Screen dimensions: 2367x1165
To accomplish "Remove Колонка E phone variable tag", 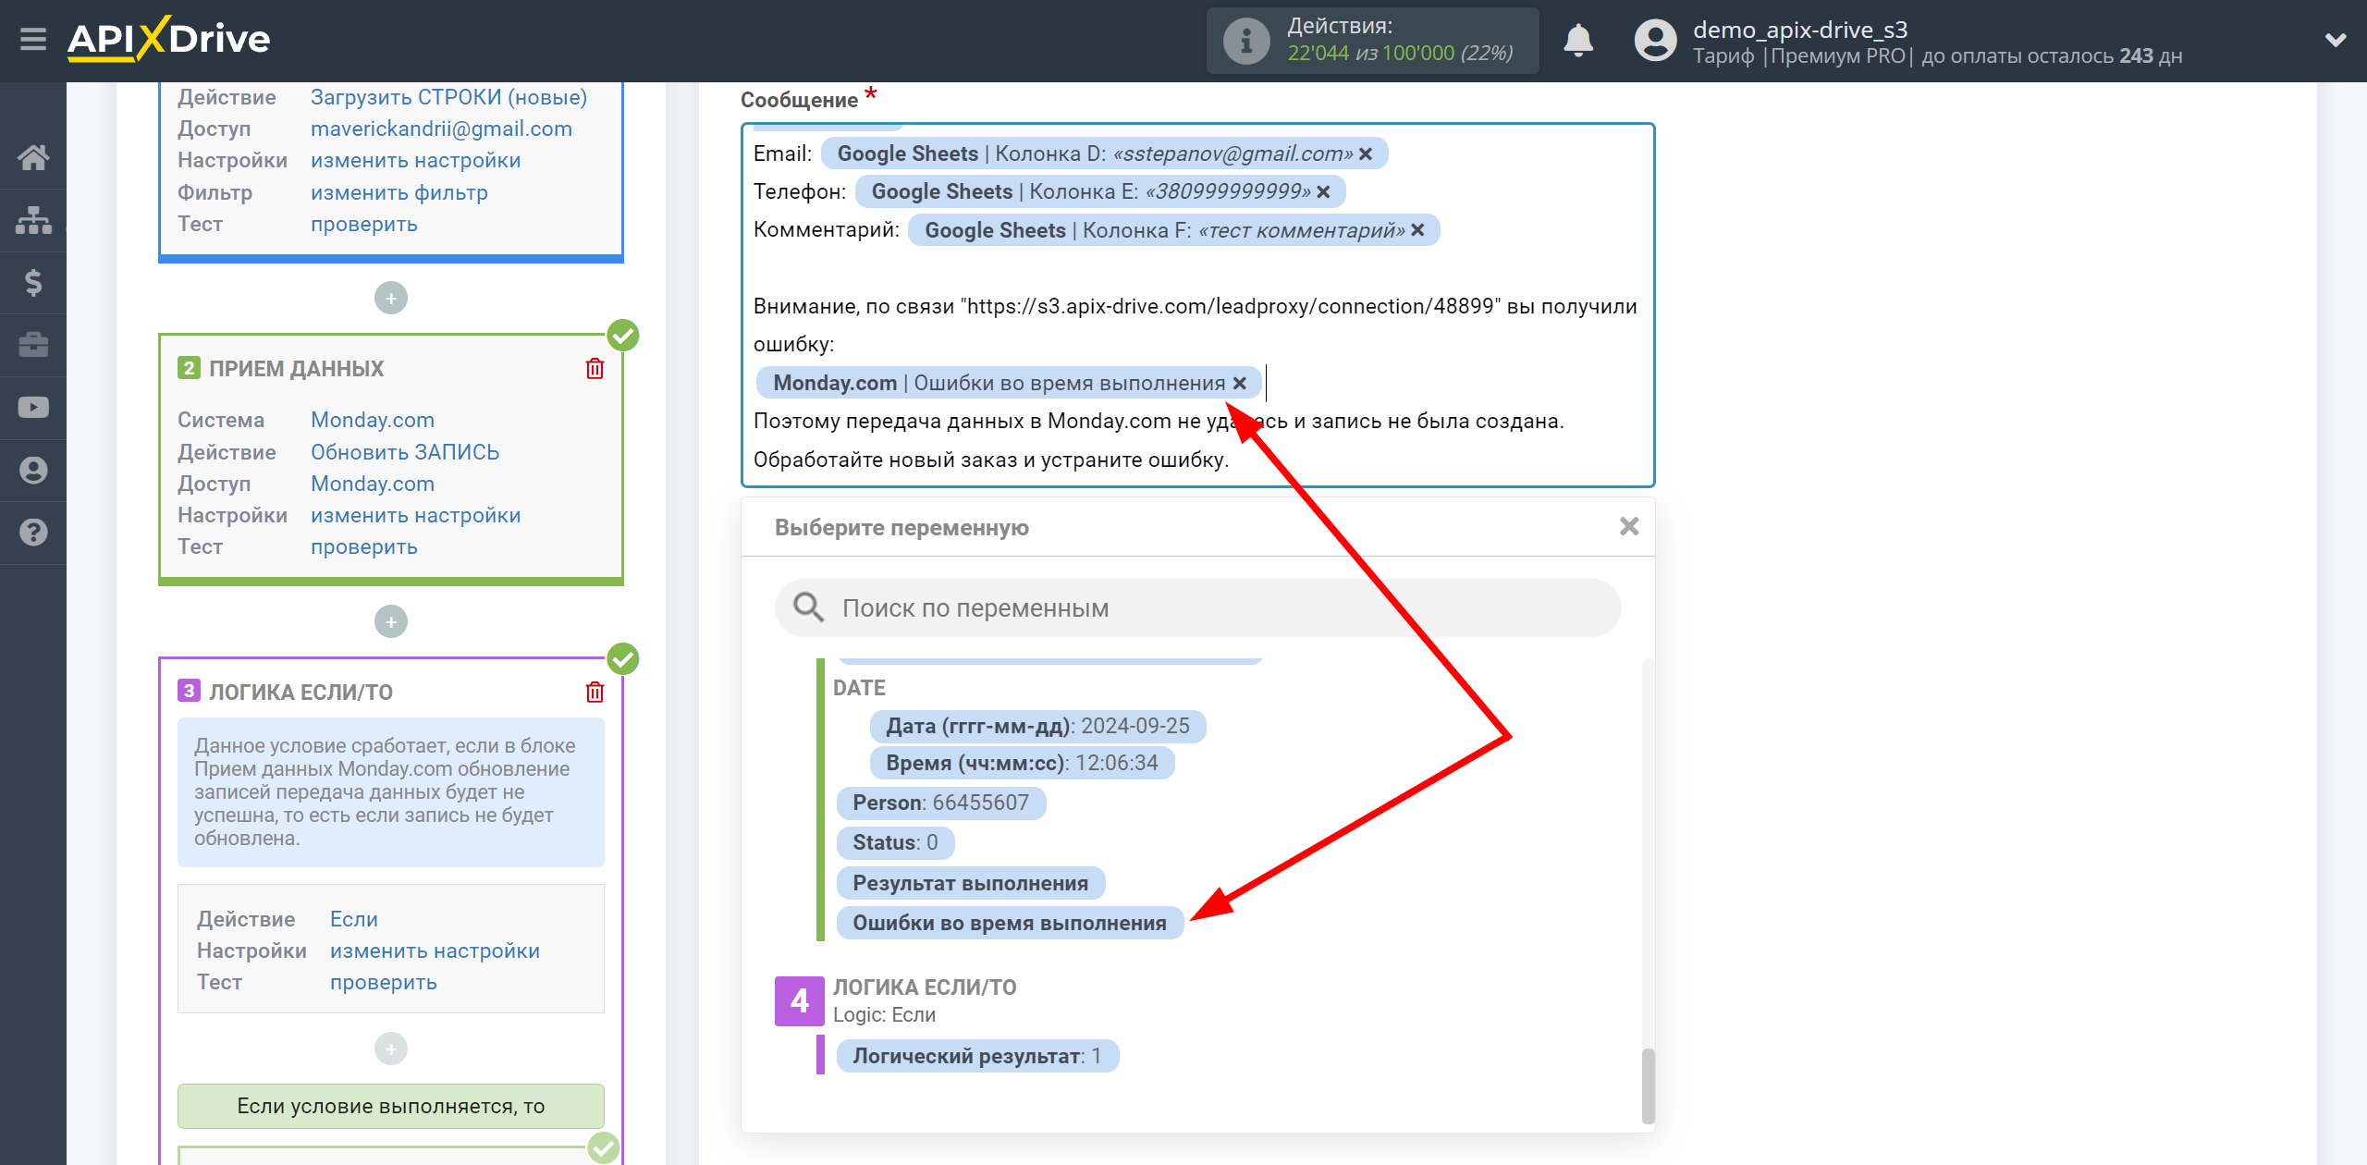I will (x=1323, y=191).
